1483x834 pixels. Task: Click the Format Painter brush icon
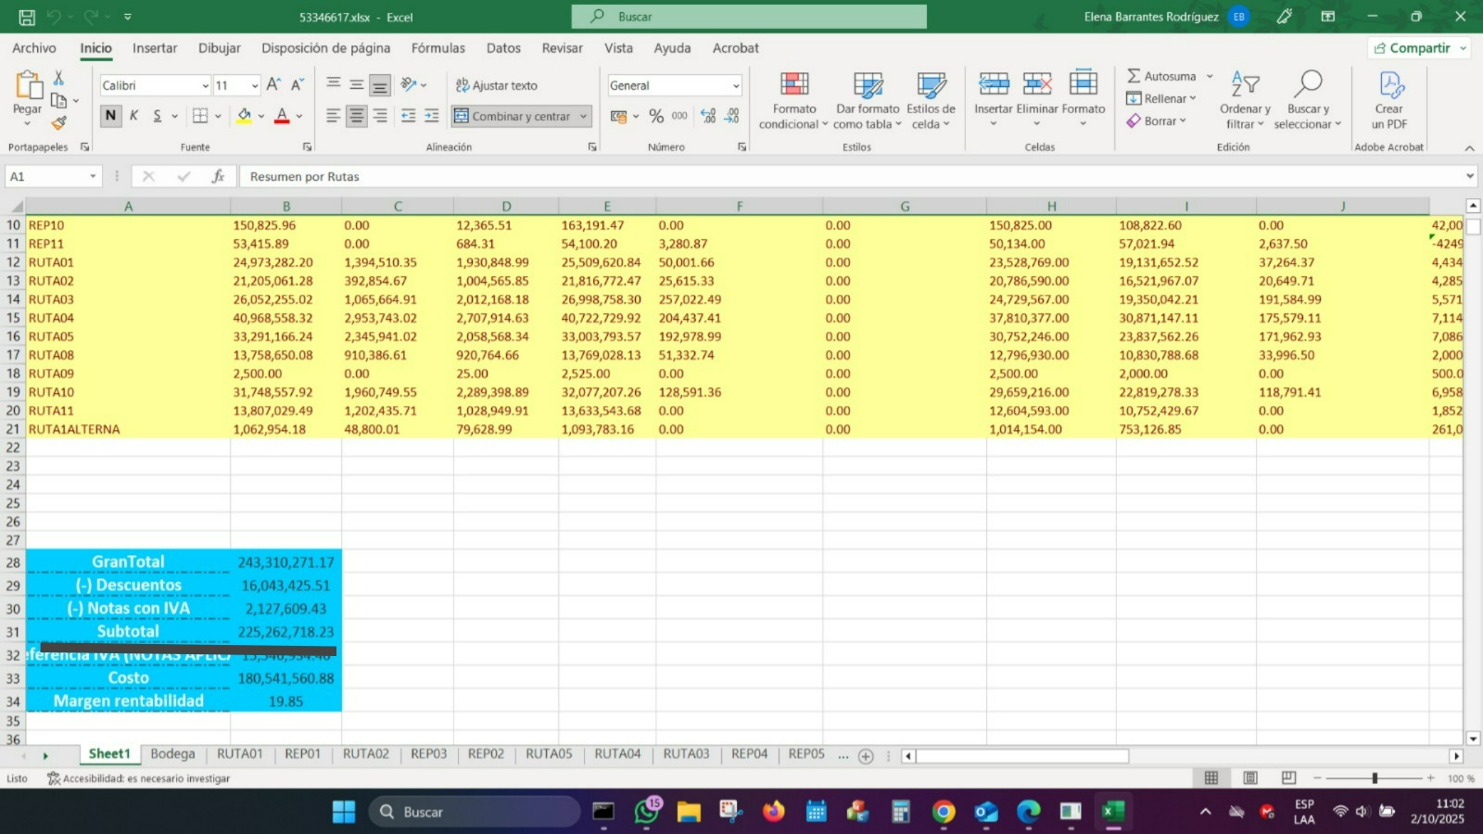pyautogui.click(x=59, y=122)
